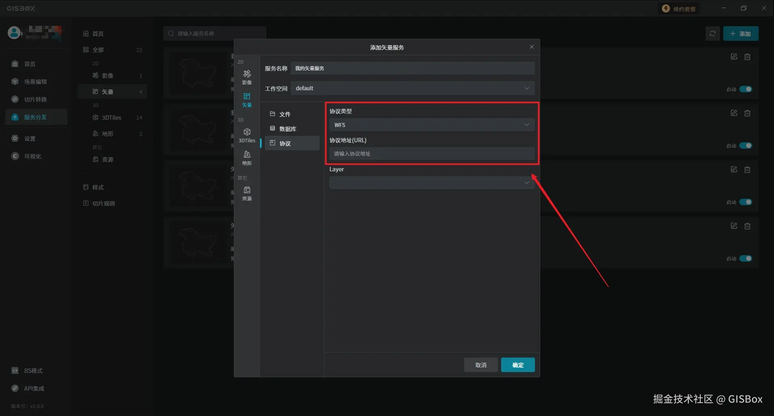
Task: Open the 工作空间 dropdown showing default
Action: point(413,88)
